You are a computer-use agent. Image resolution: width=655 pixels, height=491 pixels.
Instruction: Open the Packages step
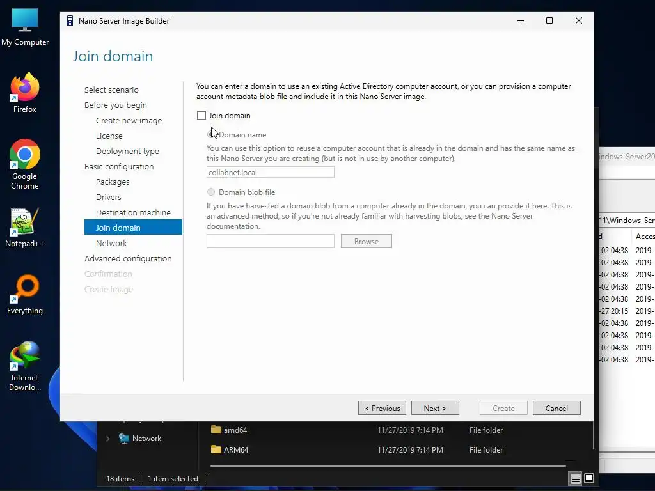tap(113, 182)
